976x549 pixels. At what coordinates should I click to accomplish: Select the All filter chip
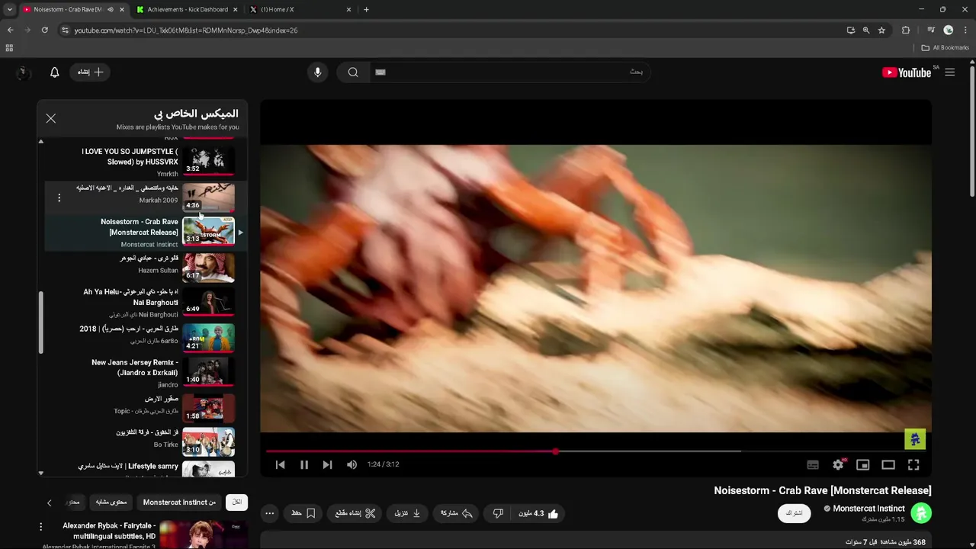pyautogui.click(x=237, y=502)
